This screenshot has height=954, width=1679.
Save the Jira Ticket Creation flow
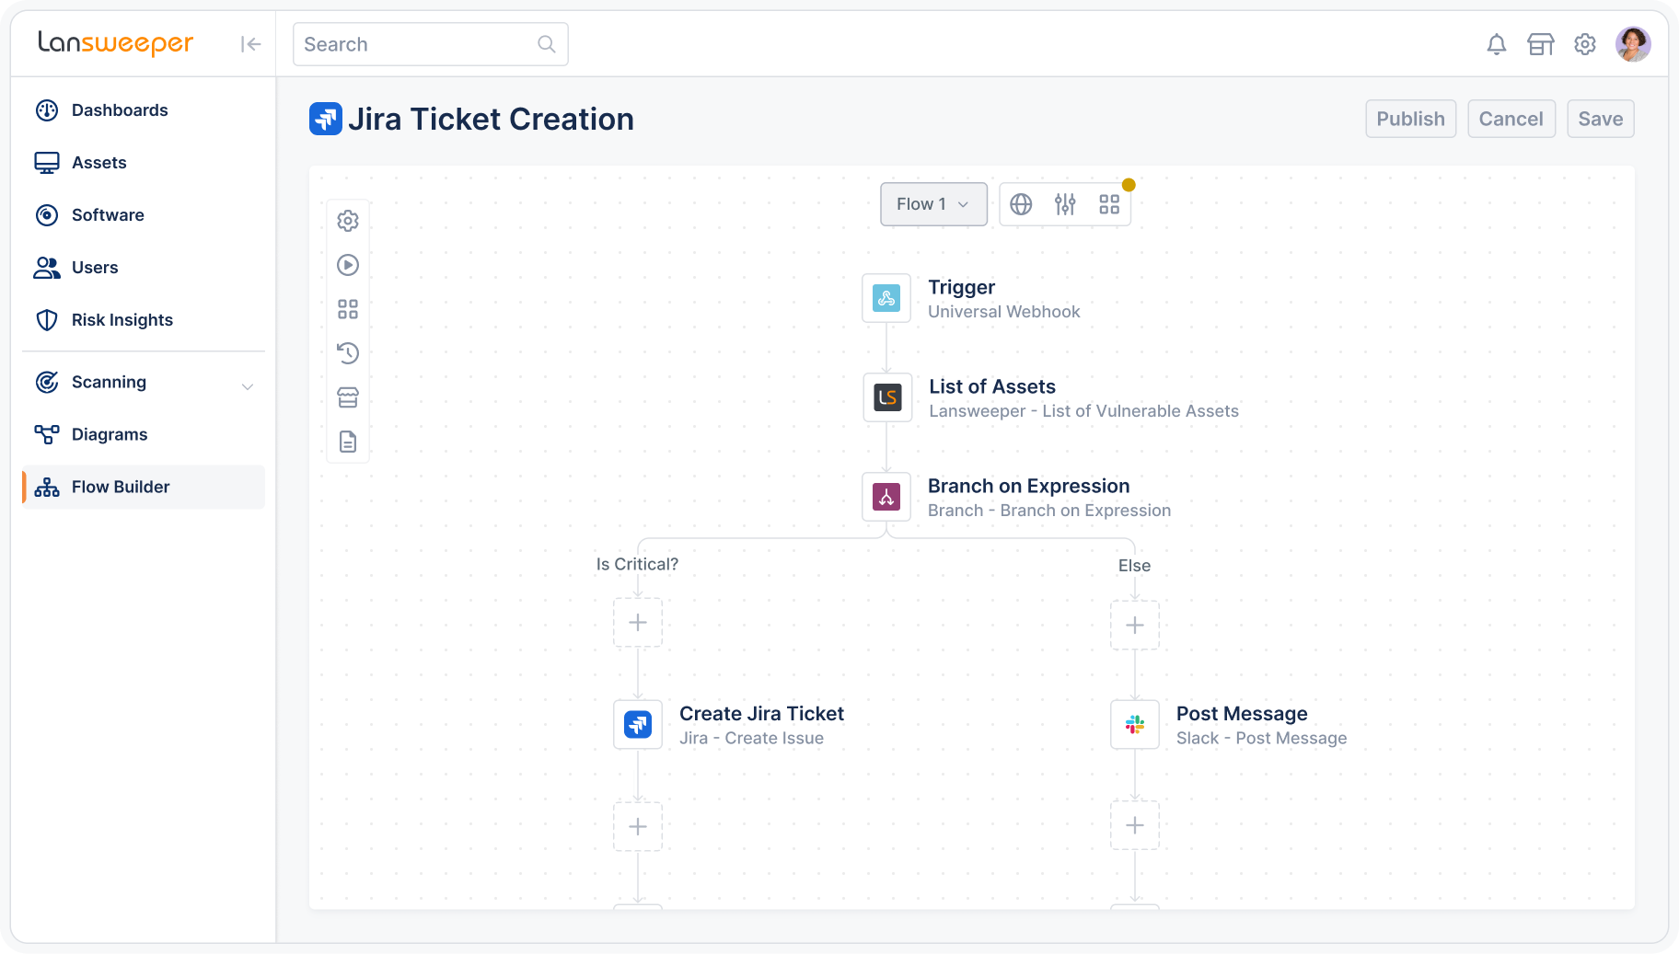1601,119
